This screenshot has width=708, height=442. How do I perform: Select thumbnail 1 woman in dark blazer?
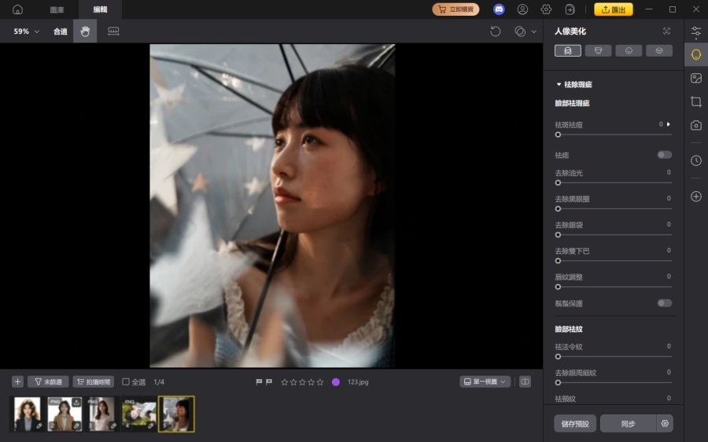28,414
